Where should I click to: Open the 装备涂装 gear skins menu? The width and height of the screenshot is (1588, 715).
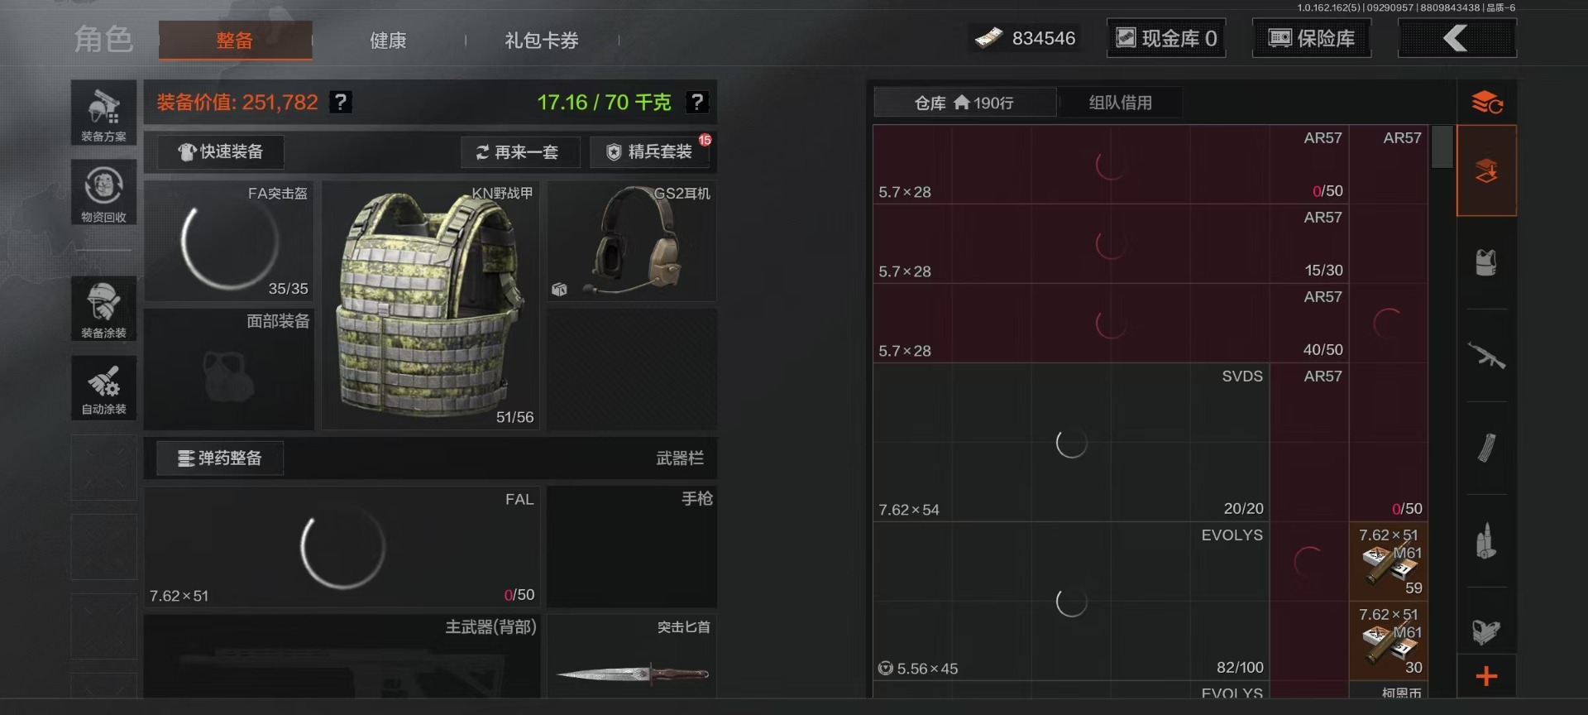click(x=103, y=309)
